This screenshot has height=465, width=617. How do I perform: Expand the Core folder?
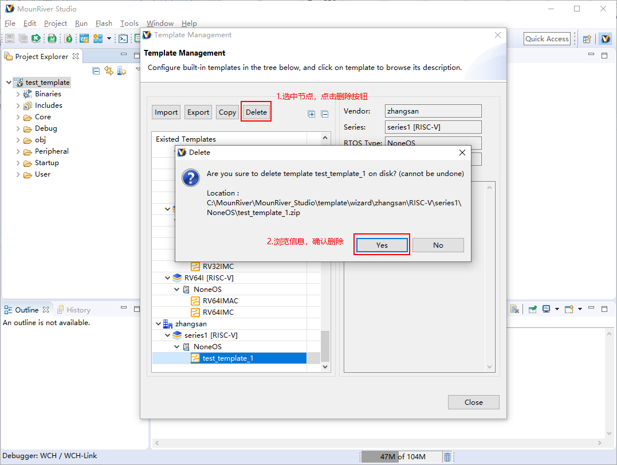pos(18,117)
